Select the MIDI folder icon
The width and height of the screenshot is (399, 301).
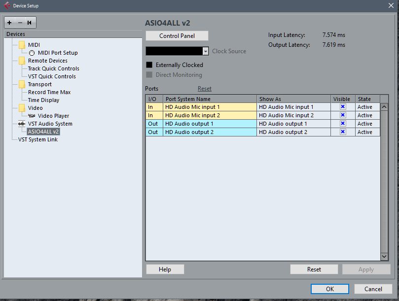coord(22,45)
